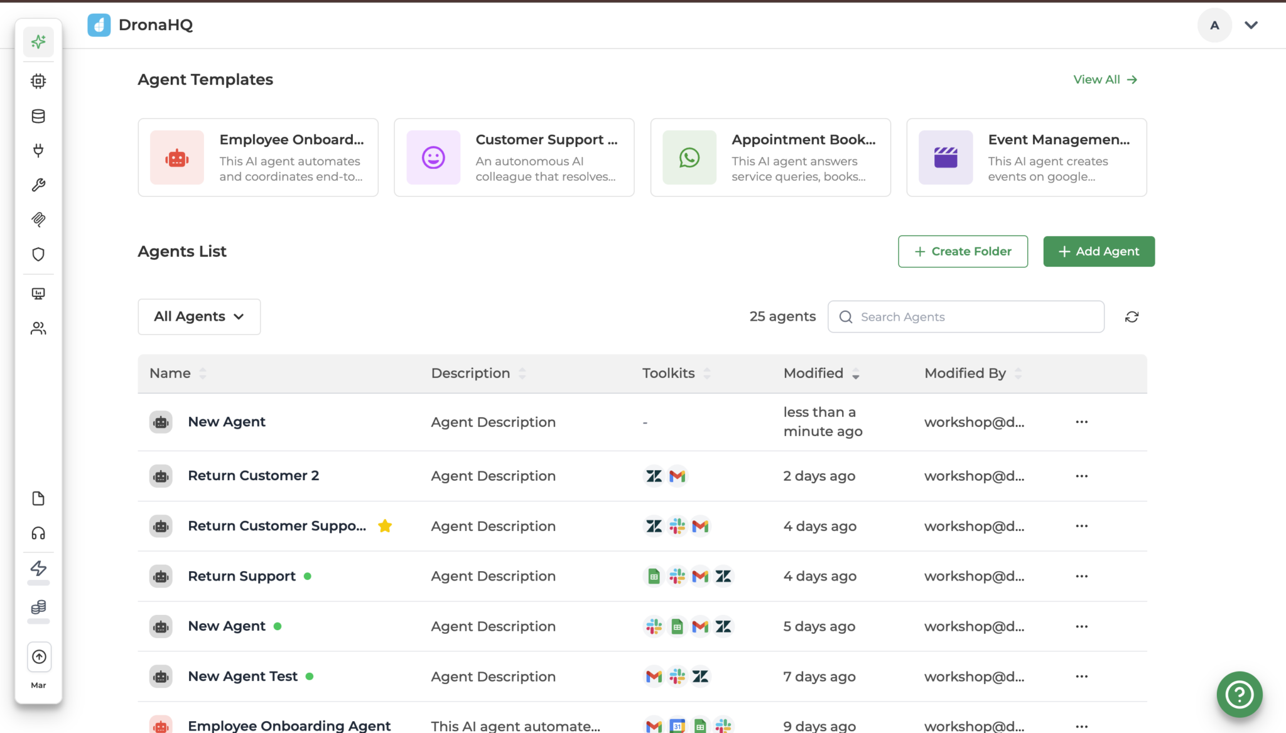Select the Customer Support template card
This screenshot has height=733, width=1286.
coord(514,158)
